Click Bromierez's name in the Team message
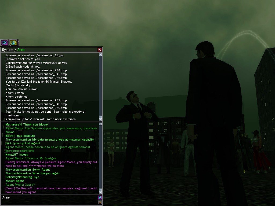This screenshot has height=206, width=275. [23, 162]
